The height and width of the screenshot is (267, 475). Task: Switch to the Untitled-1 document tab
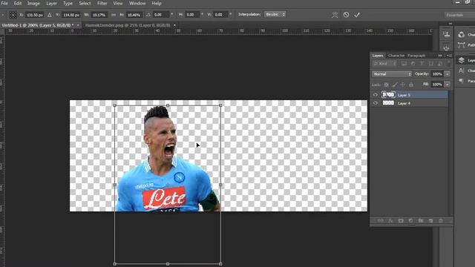point(38,25)
